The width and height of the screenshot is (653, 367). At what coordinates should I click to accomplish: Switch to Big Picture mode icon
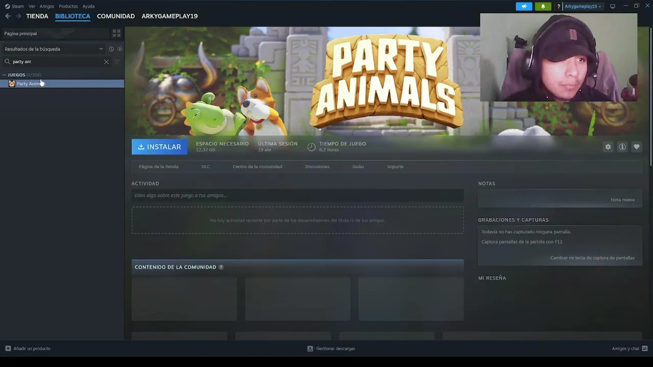pyautogui.click(x=612, y=6)
